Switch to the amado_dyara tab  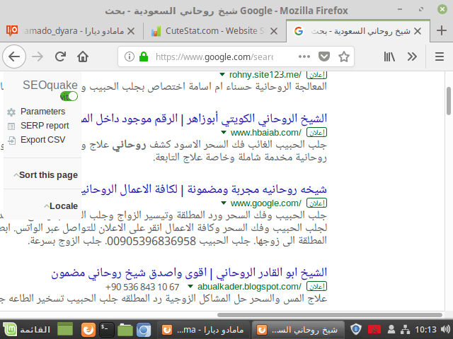pyautogui.click(x=71, y=31)
